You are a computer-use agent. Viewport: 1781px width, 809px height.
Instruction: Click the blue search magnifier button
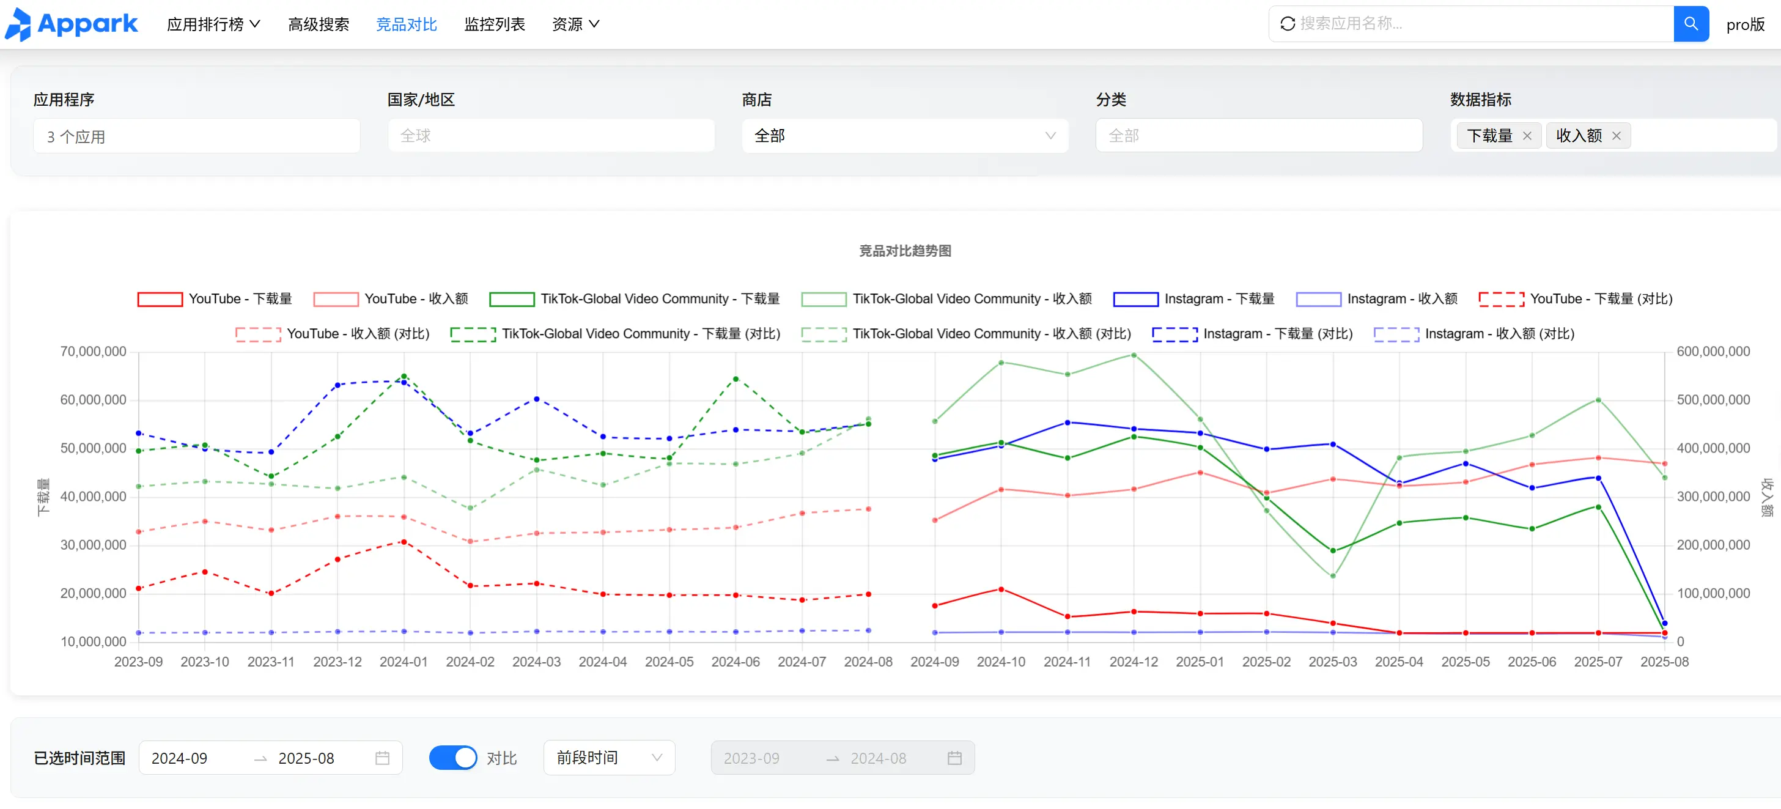click(x=1691, y=24)
